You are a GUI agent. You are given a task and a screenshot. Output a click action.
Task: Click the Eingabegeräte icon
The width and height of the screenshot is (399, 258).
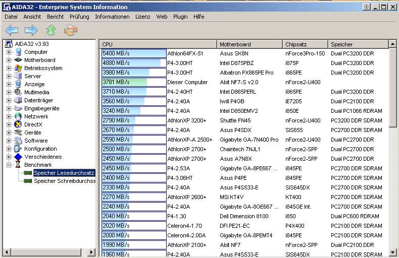(18, 108)
